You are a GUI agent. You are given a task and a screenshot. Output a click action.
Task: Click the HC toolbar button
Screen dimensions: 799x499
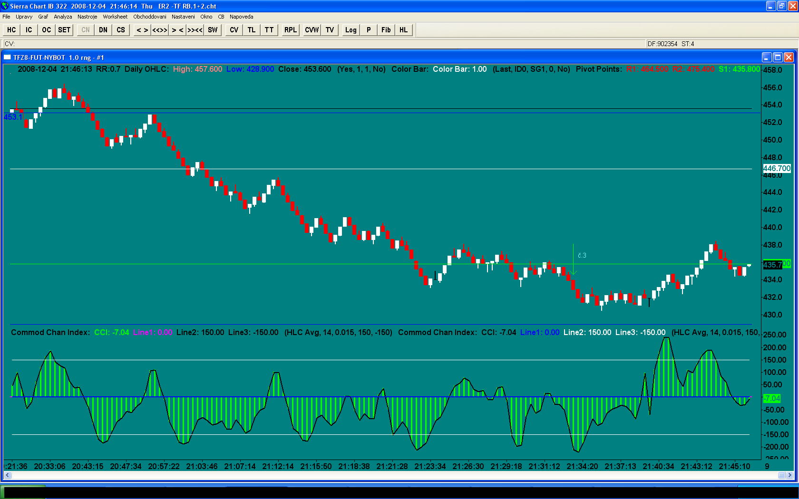point(11,30)
